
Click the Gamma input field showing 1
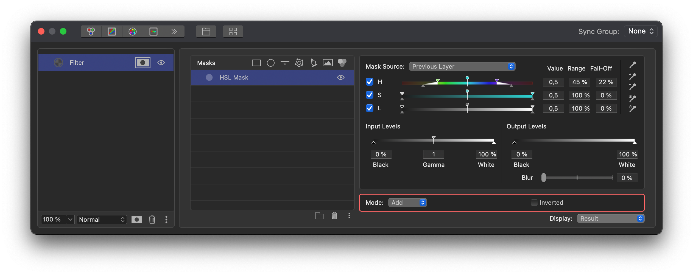(x=434, y=155)
